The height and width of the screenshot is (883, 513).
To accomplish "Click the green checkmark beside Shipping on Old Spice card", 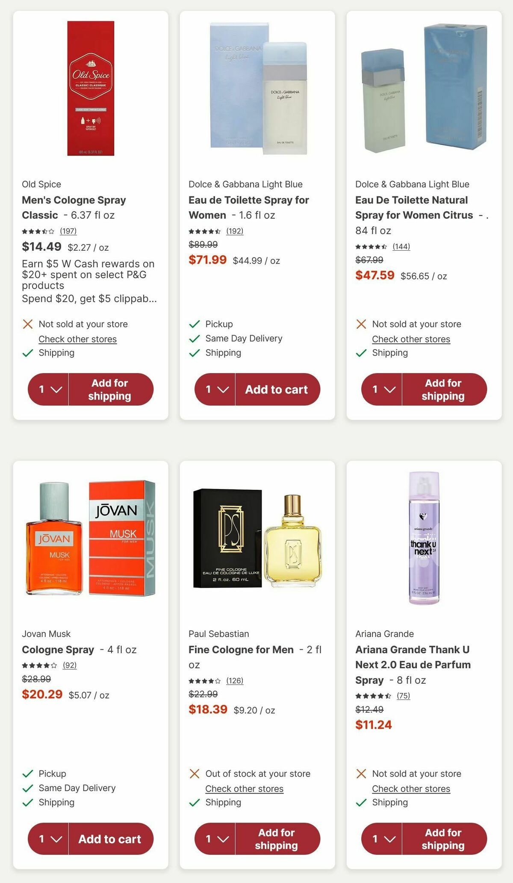I will click(27, 353).
